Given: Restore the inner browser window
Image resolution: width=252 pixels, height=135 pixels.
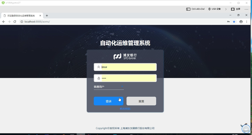Looking at the screenshot, I should click(238, 15).
